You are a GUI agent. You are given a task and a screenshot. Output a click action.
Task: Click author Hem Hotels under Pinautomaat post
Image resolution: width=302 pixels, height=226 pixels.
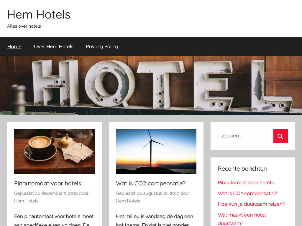click(26, 201)
